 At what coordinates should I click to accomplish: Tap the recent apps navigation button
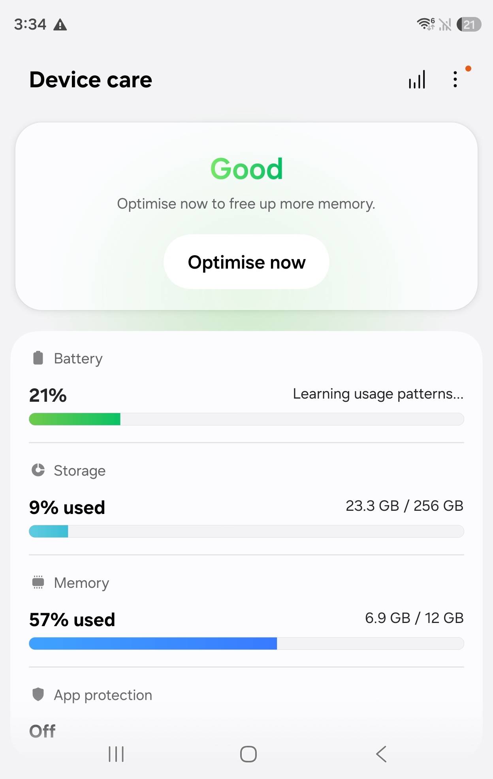pyautogui.click(x=116, y=754)
